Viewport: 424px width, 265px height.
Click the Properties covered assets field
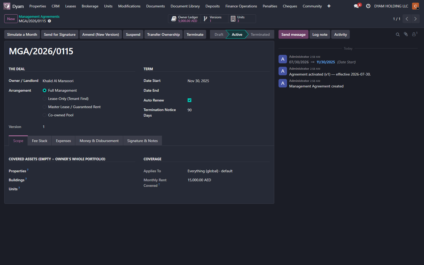pyautogui.click(x=89, y=171)
